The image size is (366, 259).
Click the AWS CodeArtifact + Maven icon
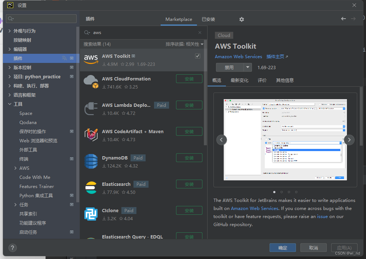coord(91,135)
